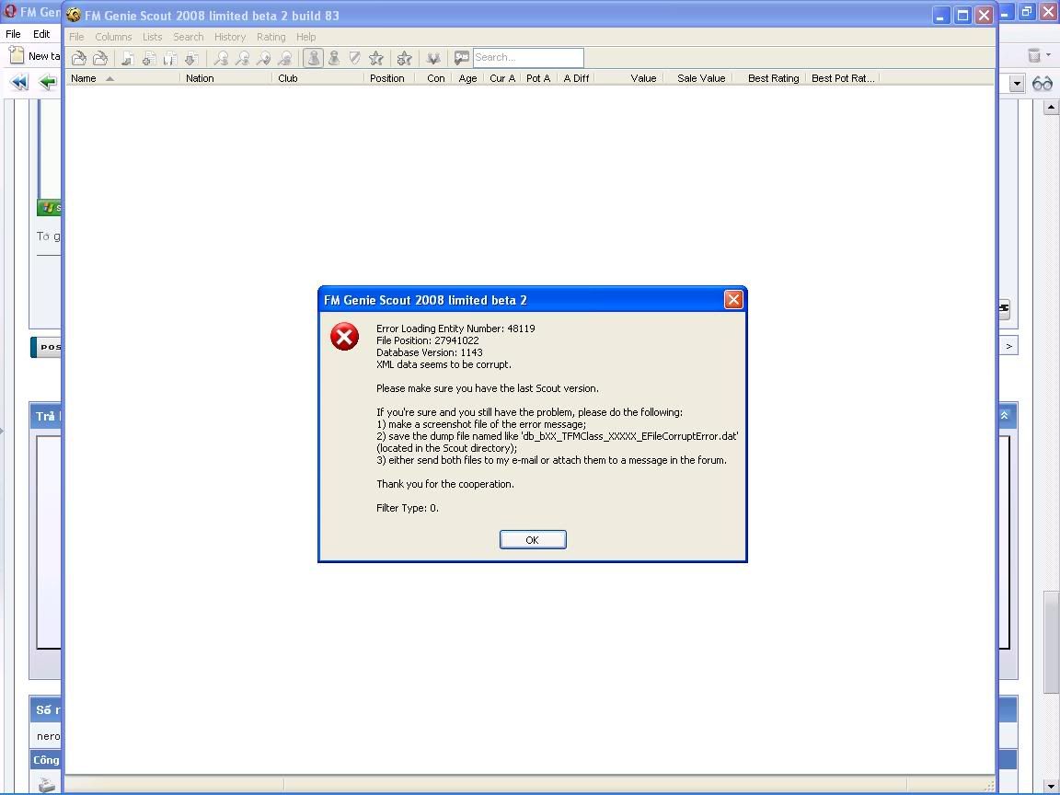The image size is (1060, 795).
Task: Click OK in the error dialog
Action: (533, 539)
